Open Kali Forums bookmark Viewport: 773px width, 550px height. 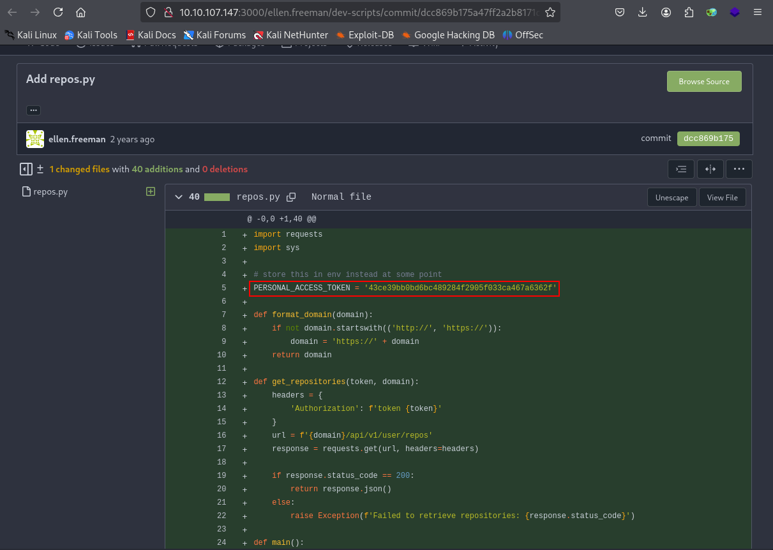[214, 35]
